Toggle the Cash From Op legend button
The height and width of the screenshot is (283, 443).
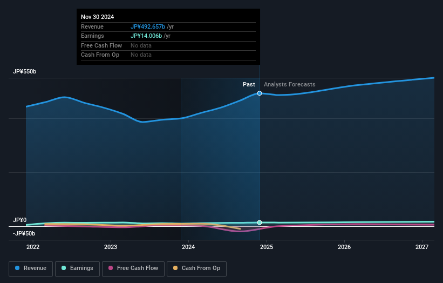click(x=196, y=268)
